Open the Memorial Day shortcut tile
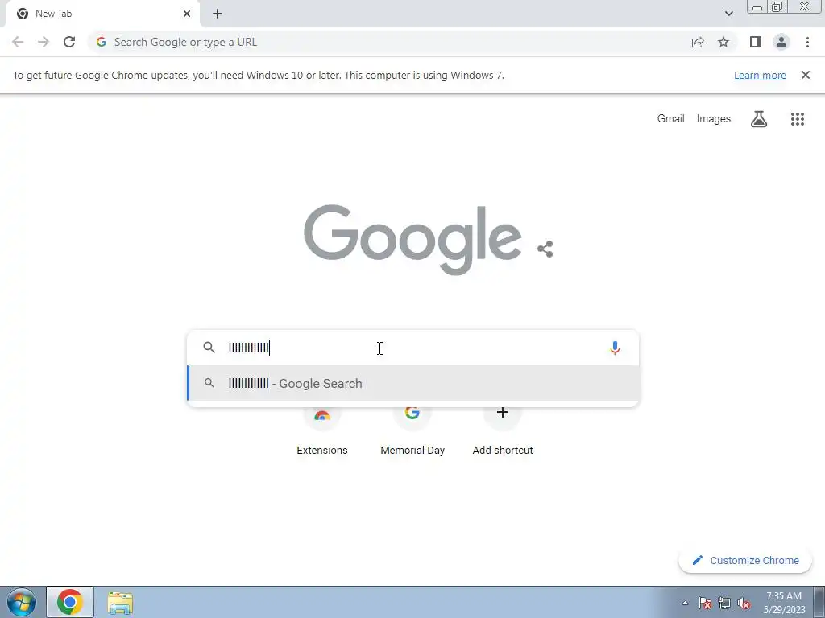The width and height of the screenshot is (825, 618). (x=412, y=431)
